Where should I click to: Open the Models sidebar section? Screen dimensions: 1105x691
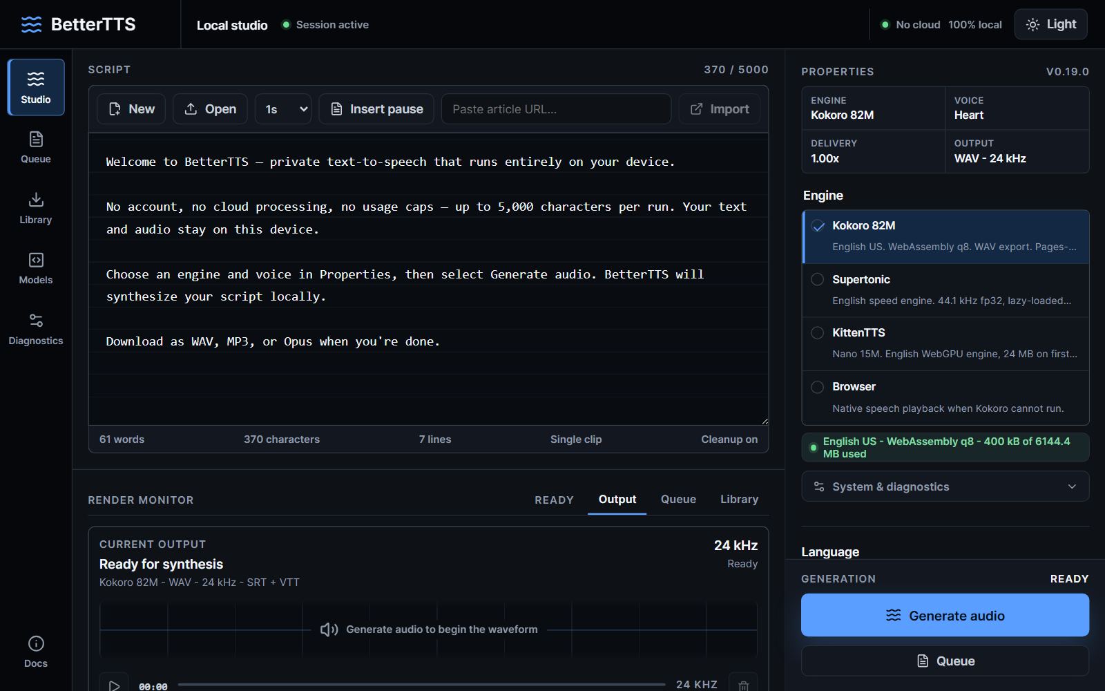click(x=36, y=268)
